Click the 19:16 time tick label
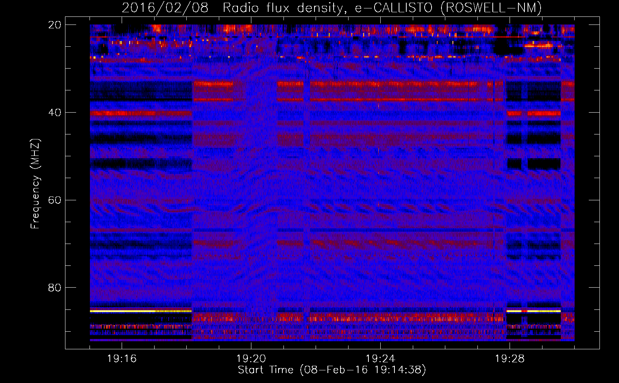This screenshot has height=383, width=619. pyautogui.click(x=122, y=359)
